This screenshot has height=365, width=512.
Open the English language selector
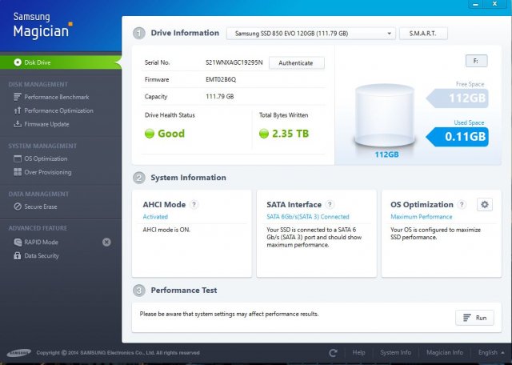click(490, 352)
